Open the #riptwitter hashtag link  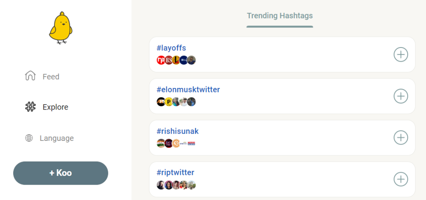pyautogui.click(x=175, y=172)
